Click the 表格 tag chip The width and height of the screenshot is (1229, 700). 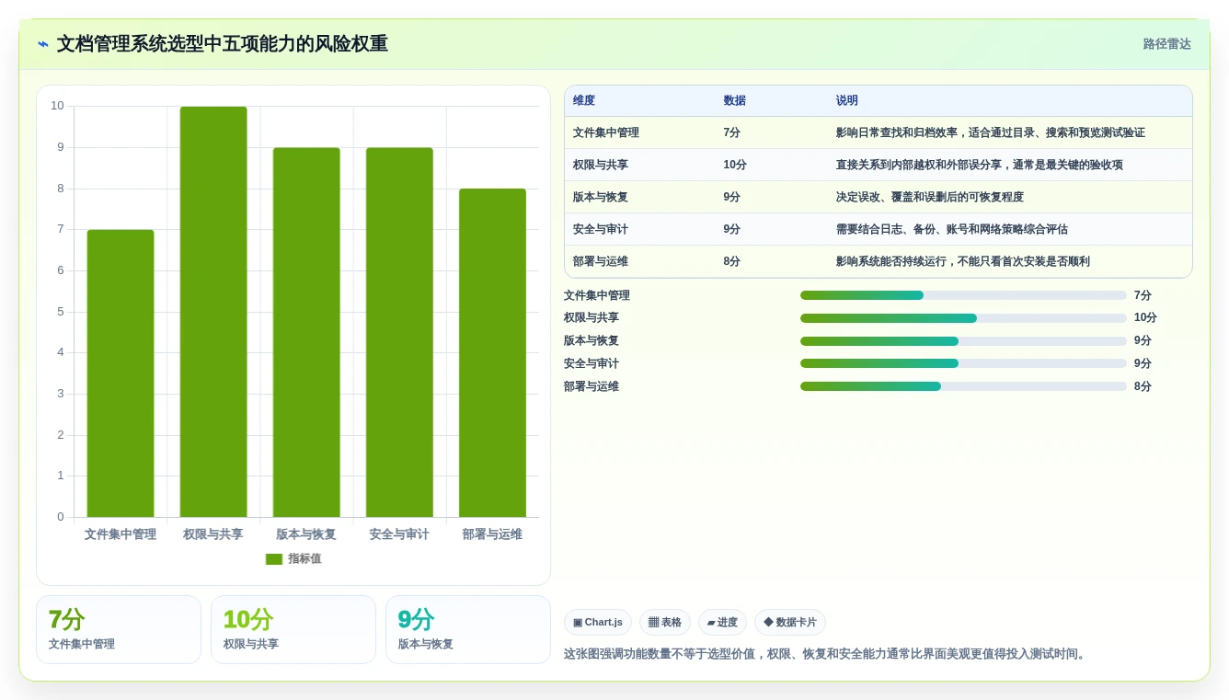(x=665, y=623)
